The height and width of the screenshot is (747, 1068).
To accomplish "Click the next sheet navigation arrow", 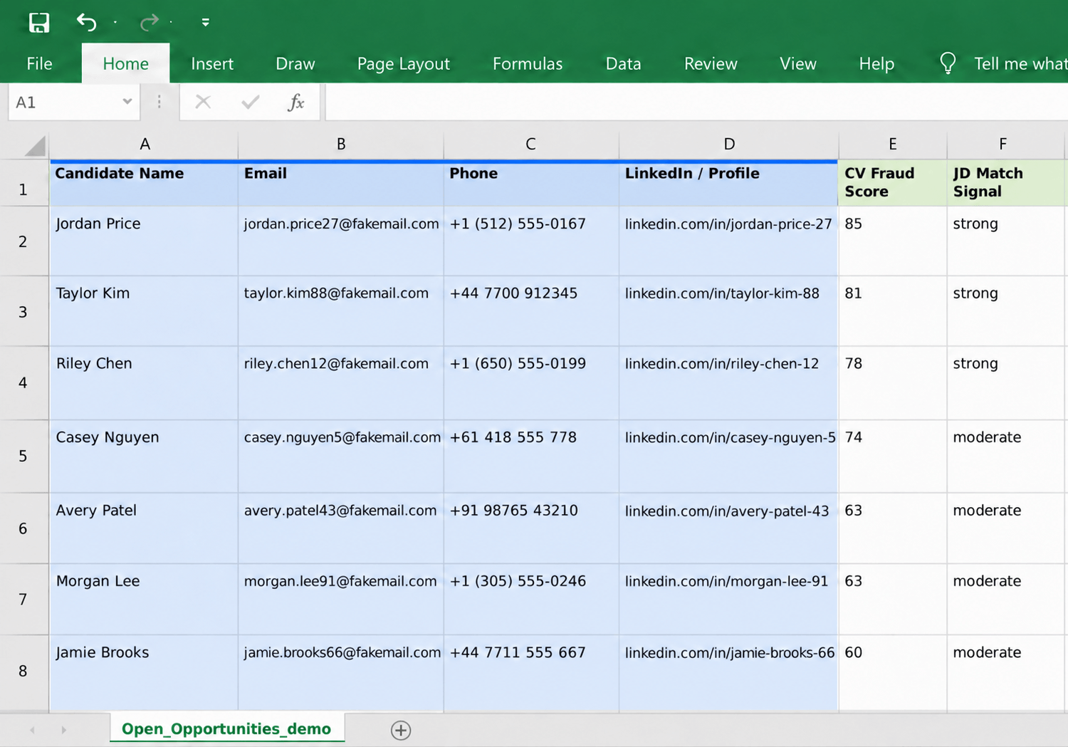I will (x=63, y=730).
